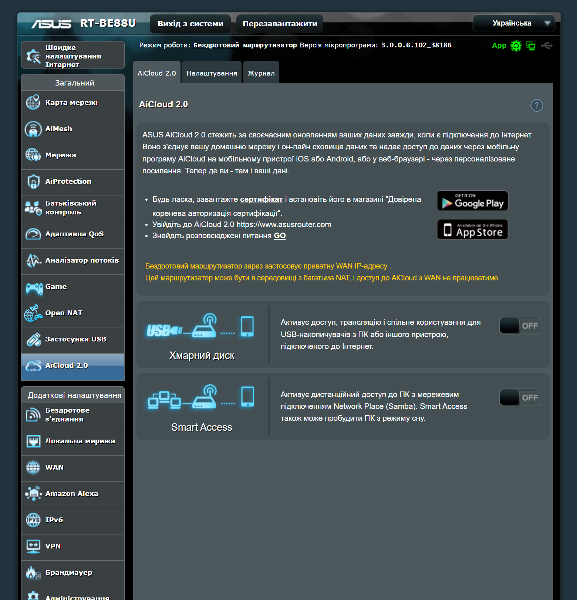
Task: Click the сертифікат download link
Action: [261, 199]
